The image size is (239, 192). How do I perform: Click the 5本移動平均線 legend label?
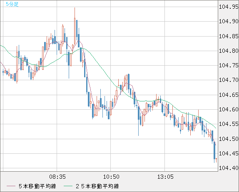(x=37, y=186)
